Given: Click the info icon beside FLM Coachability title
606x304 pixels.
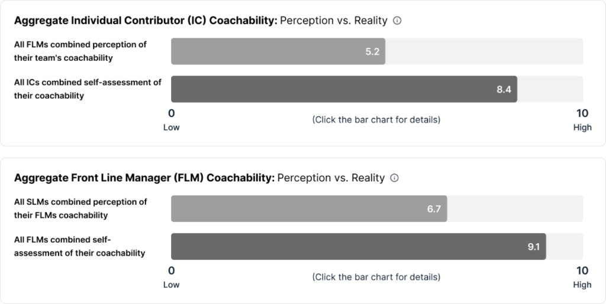Looking at the screenshot, I should click(394, 178).
